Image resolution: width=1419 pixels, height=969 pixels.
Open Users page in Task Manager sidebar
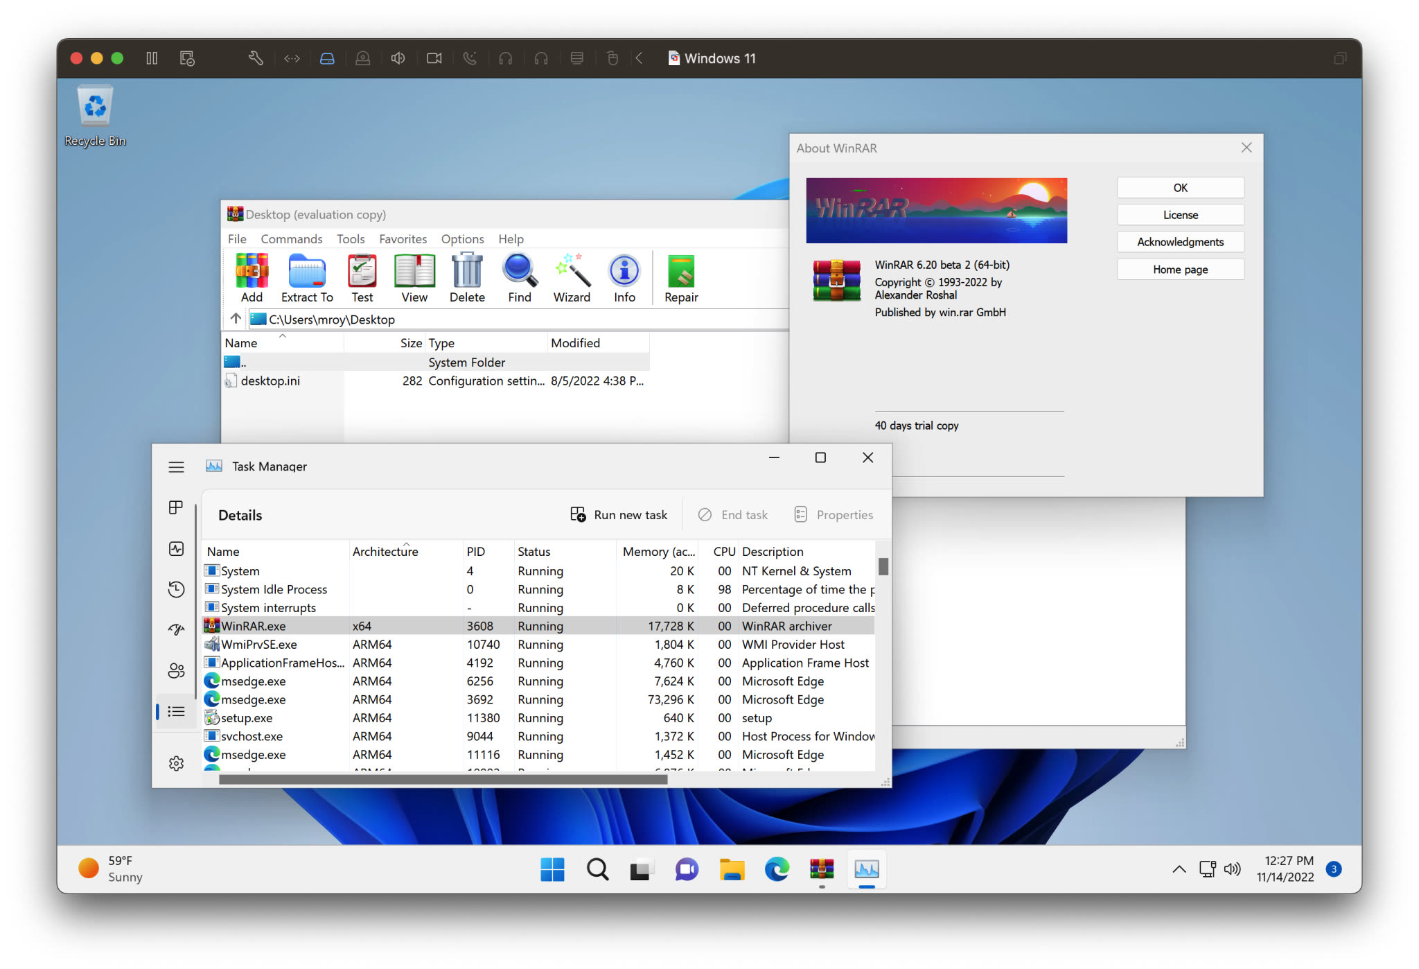click(176, 670)
